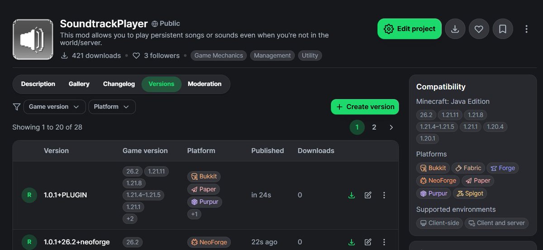Click the Edit project button
Image resolution: width=543 pixels, height=250 pixels.
tap(410, 29)
